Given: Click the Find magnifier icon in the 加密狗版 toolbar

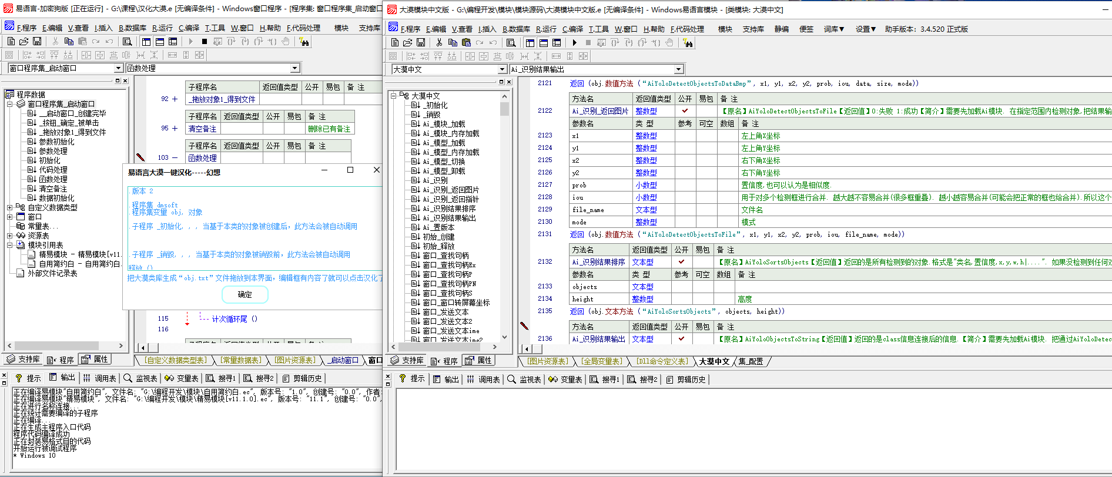Looking at the screenshot, I should 127,42.
